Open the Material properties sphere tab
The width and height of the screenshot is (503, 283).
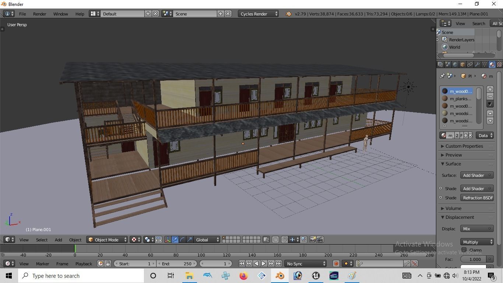(x=492, y=64)
